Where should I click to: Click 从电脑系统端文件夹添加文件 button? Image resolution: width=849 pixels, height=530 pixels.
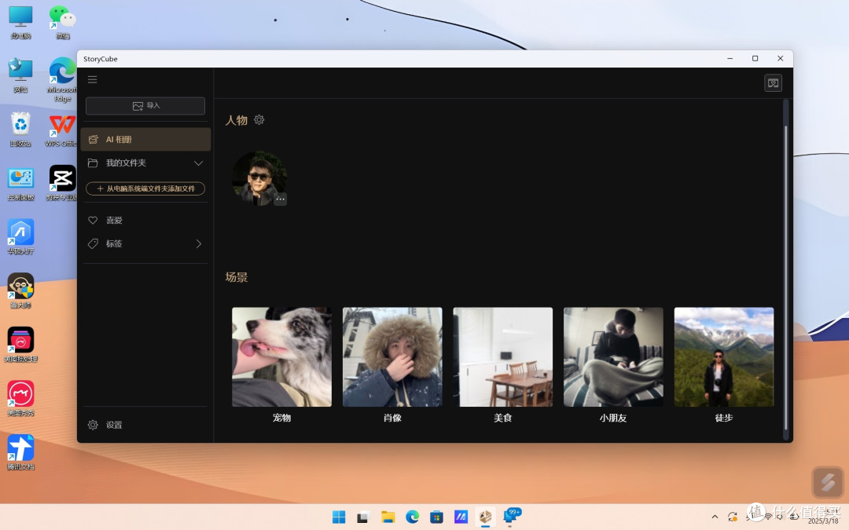click(x=145, y=188)
